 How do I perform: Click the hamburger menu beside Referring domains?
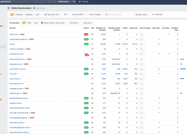[8, 8]
